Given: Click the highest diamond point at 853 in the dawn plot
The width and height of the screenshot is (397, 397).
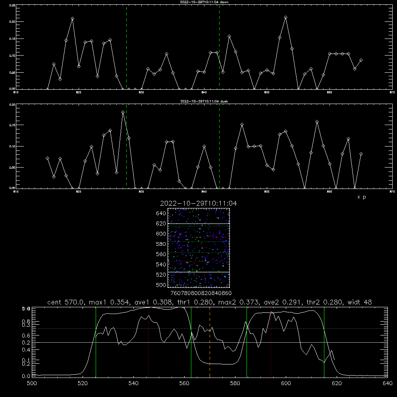Looking at the screenshot, I should pos(285,17).
